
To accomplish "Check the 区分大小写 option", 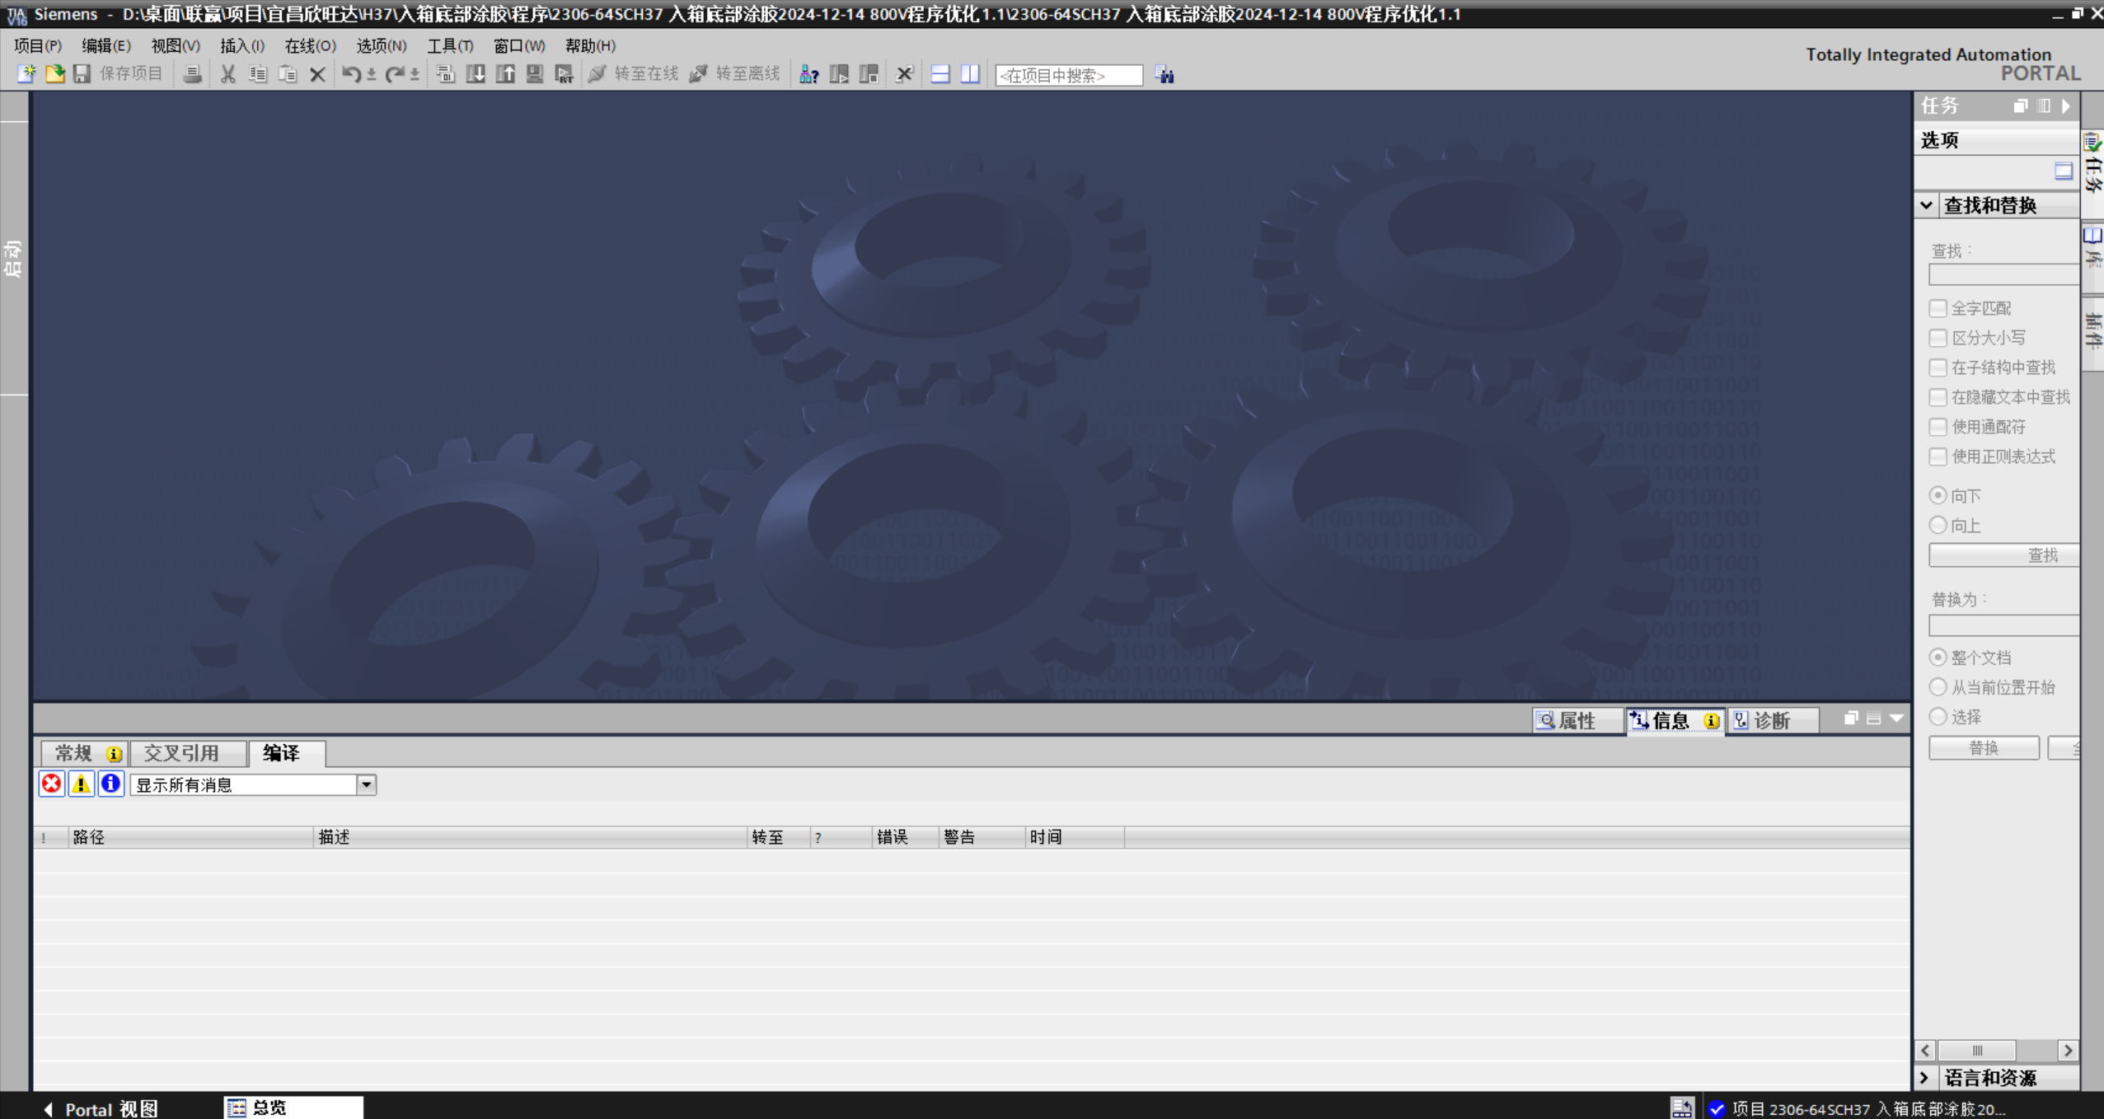I will 1938,338.
